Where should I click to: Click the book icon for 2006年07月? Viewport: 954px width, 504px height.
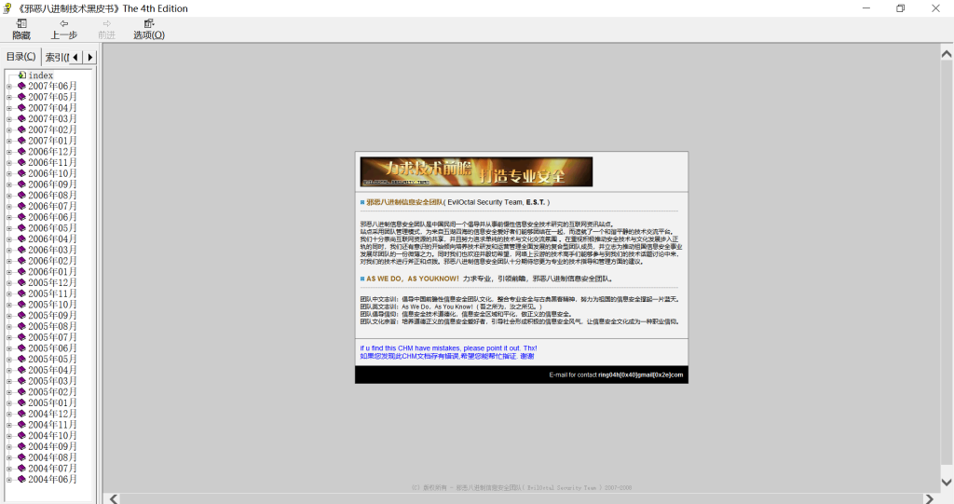click(21, 207)
